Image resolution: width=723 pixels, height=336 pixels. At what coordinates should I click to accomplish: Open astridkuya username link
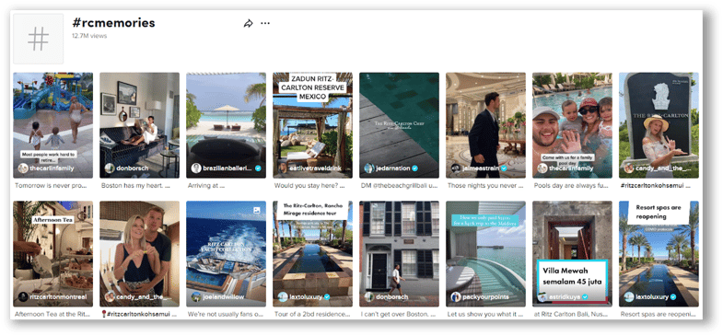pos(565,296)
